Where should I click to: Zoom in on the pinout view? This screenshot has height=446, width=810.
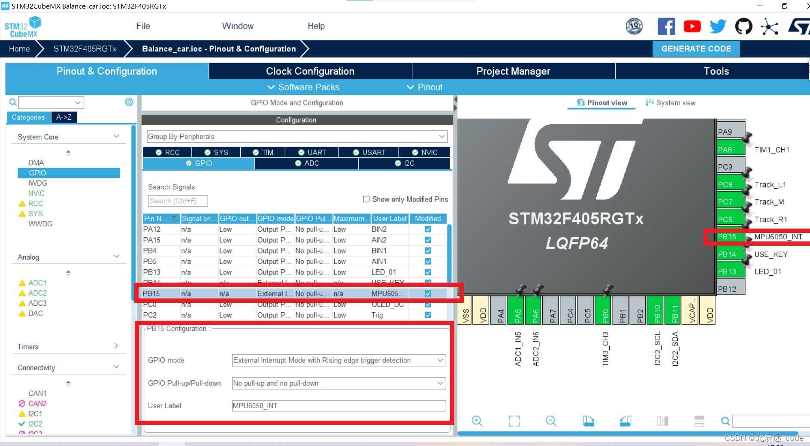coord(478,421)
